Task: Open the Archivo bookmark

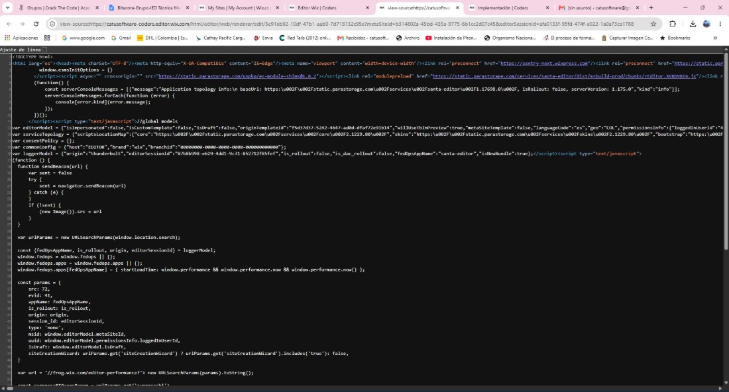Action: [408, 38]
